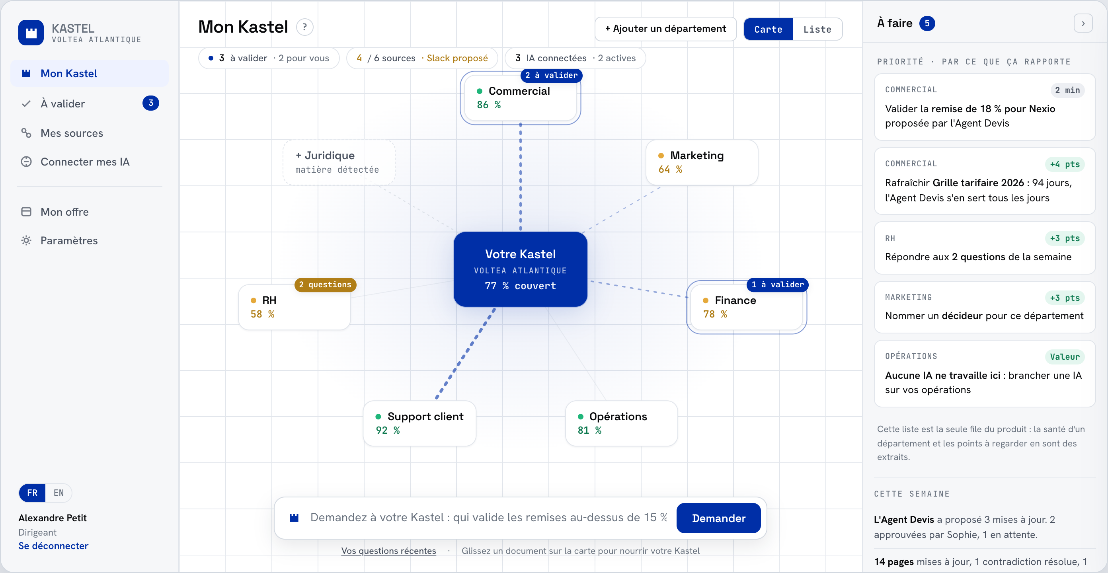Open Vos questions récentes link
Image resolution: width=1108 pixels, height=573 pixels.
pos(388,551)
